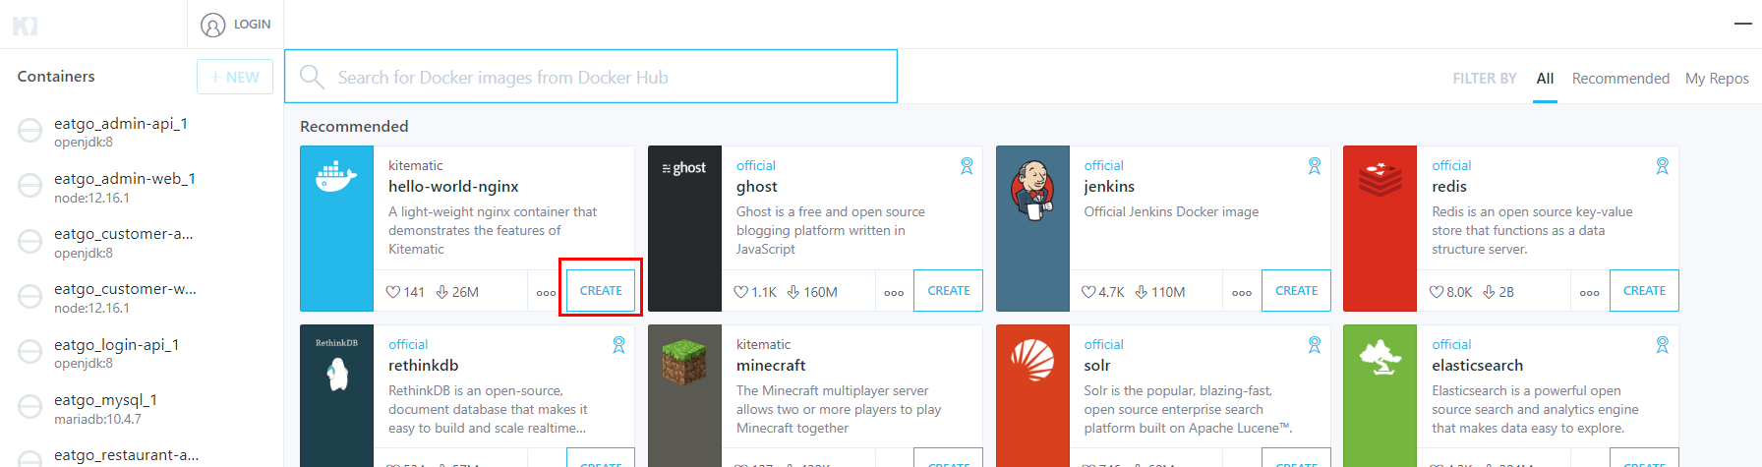Click CREATE on hello-world-nginx card

(x=601, y=291)
